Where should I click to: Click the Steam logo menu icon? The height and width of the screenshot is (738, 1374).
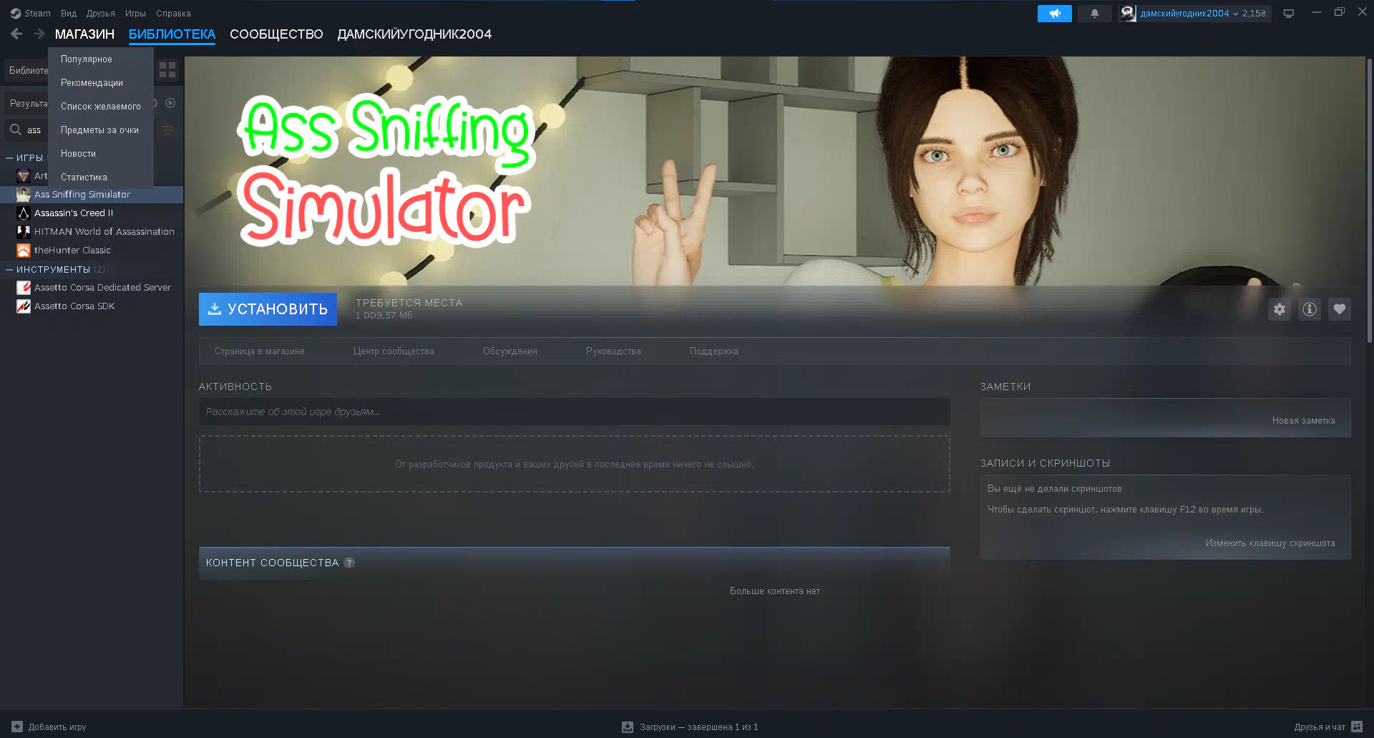click(15, 13)
